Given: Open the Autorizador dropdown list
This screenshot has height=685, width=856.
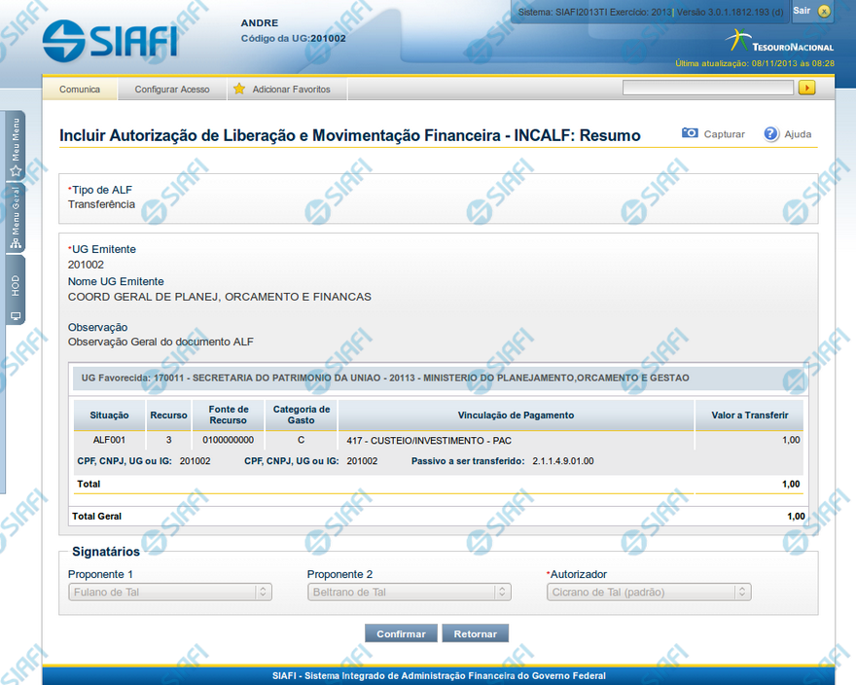Looking at the screenshot, I should pyautogui.click(x=649, y=592).
